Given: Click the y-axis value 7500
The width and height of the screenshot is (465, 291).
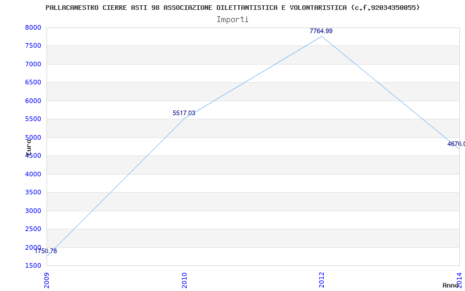Looking at the screenshot, I should (33, 46).
